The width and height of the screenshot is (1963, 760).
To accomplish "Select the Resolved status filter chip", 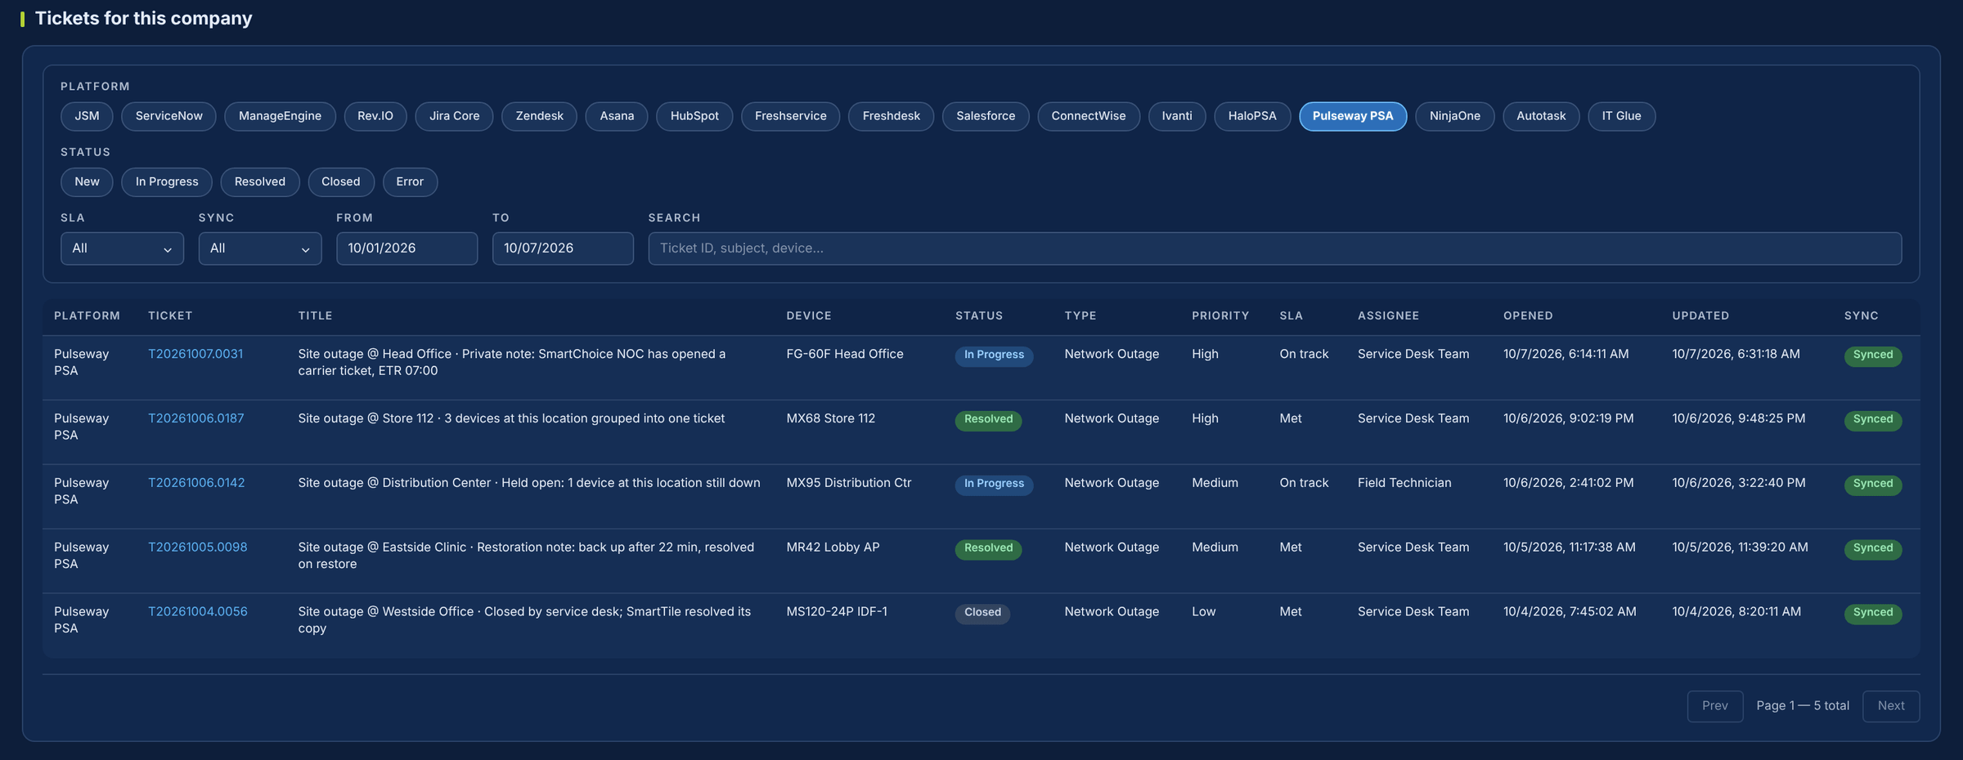I will (260, 181).
